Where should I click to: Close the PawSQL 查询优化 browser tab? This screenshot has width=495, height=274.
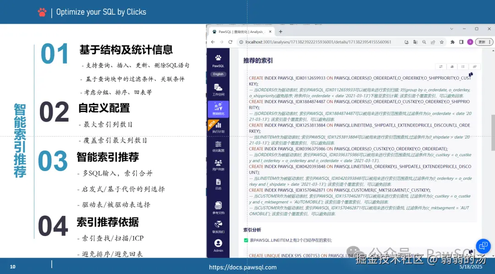(270, 32)
